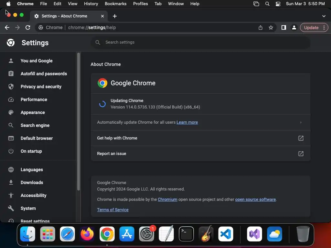
Task: Select the Settings - About Chrome tab
Action: (69, 16)
